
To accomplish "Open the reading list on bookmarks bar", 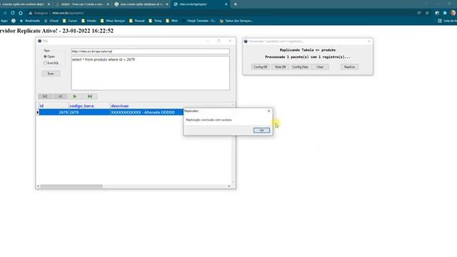I will tap(448, 21).
